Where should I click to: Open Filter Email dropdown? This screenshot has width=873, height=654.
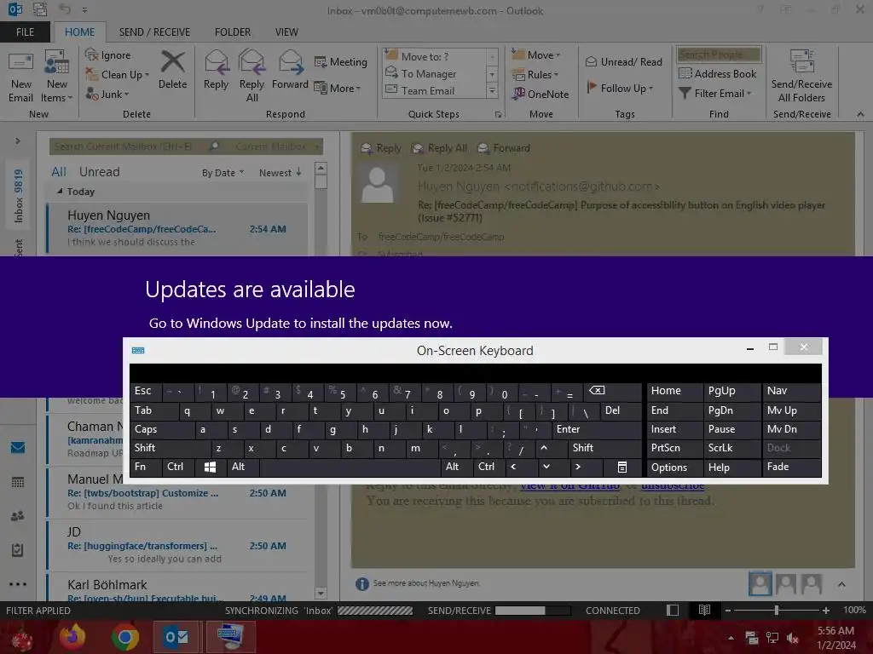tap(715, 94)
